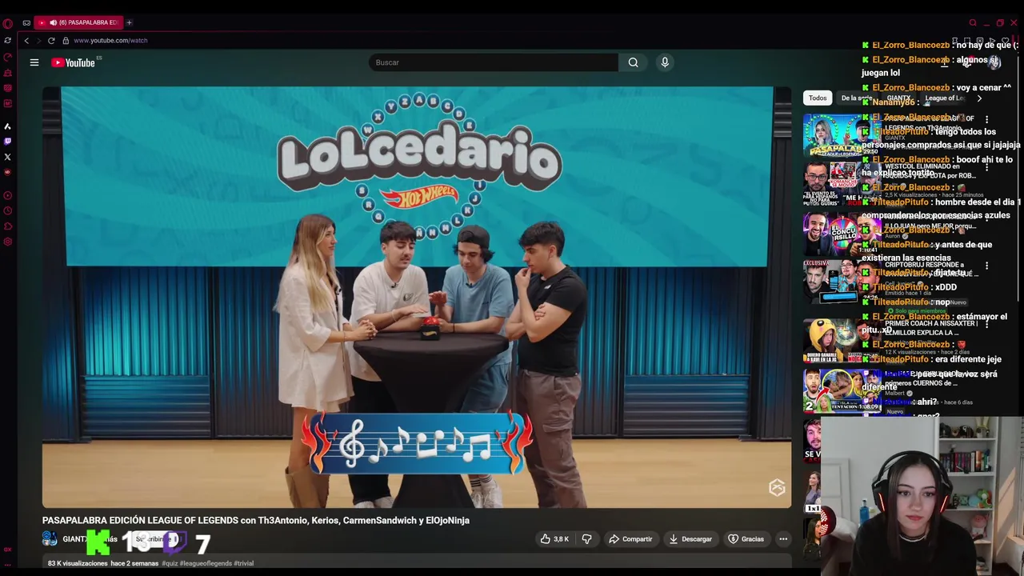Select the PASAPALABRA browser tab
This screenshot has height=576, width=1024.
pyautogui.click(x=78, y=22)
